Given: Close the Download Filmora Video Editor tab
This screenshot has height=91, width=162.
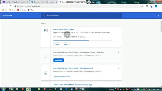Looking at the screenshot, I should (56, 2).
